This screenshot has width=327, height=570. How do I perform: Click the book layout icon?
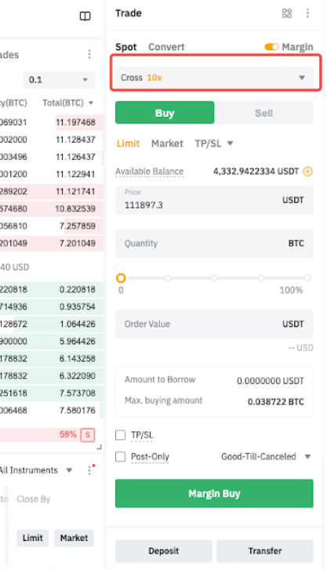tap(85, 16)
